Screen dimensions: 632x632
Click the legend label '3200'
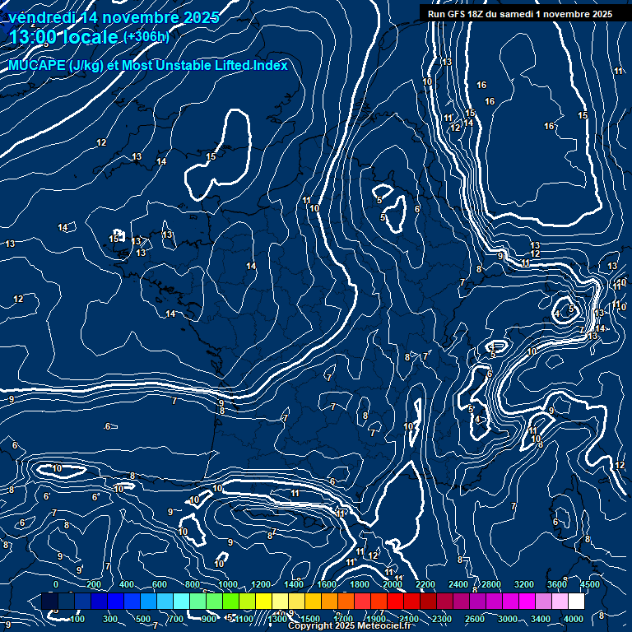[x=524, y=584]
